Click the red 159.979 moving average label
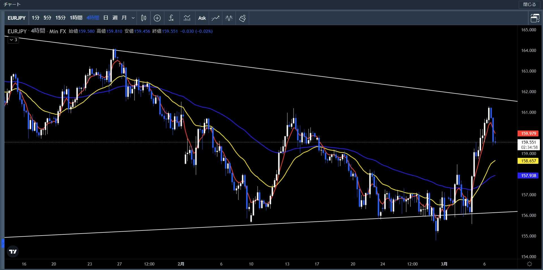Image resolution: width=543 pixels, height=270 pixels. coord(528,133)
